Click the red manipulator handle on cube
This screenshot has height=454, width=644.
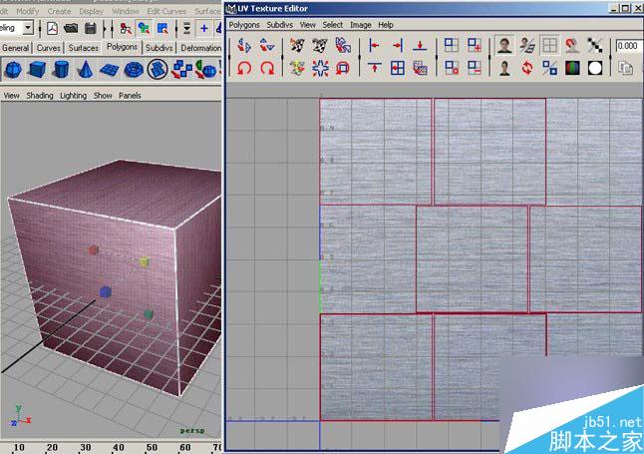(x=94, y=249)
